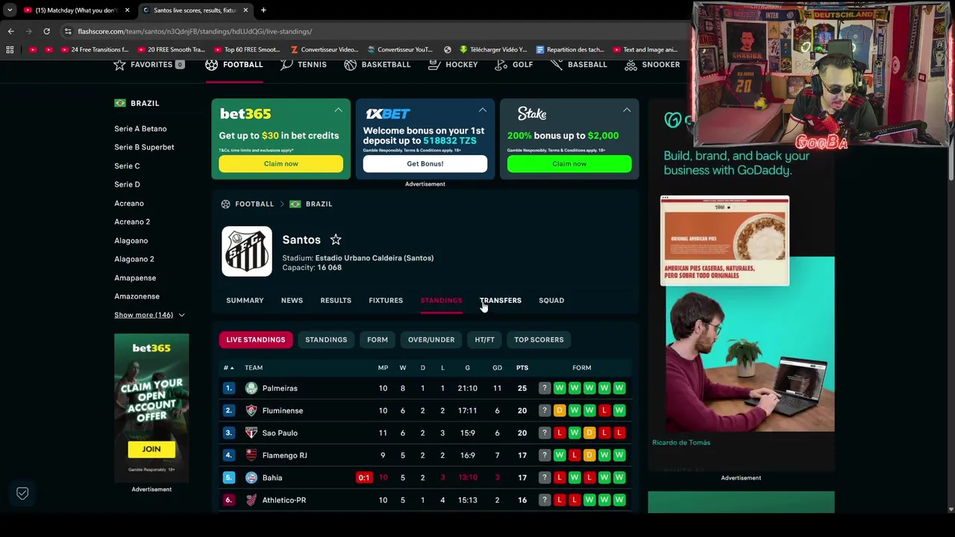The width and height of the screenshot is (955, 537).
Task: Select the Tennis sport tab
Action: (x=304, y=65)
